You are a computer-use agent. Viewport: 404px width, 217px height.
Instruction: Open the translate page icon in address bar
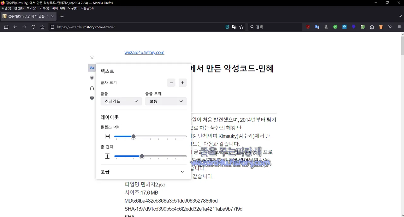click(x=234, y=27)
